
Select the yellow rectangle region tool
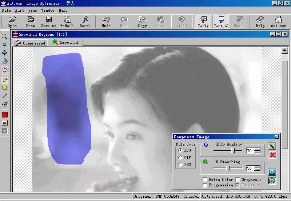coord(5,88)
